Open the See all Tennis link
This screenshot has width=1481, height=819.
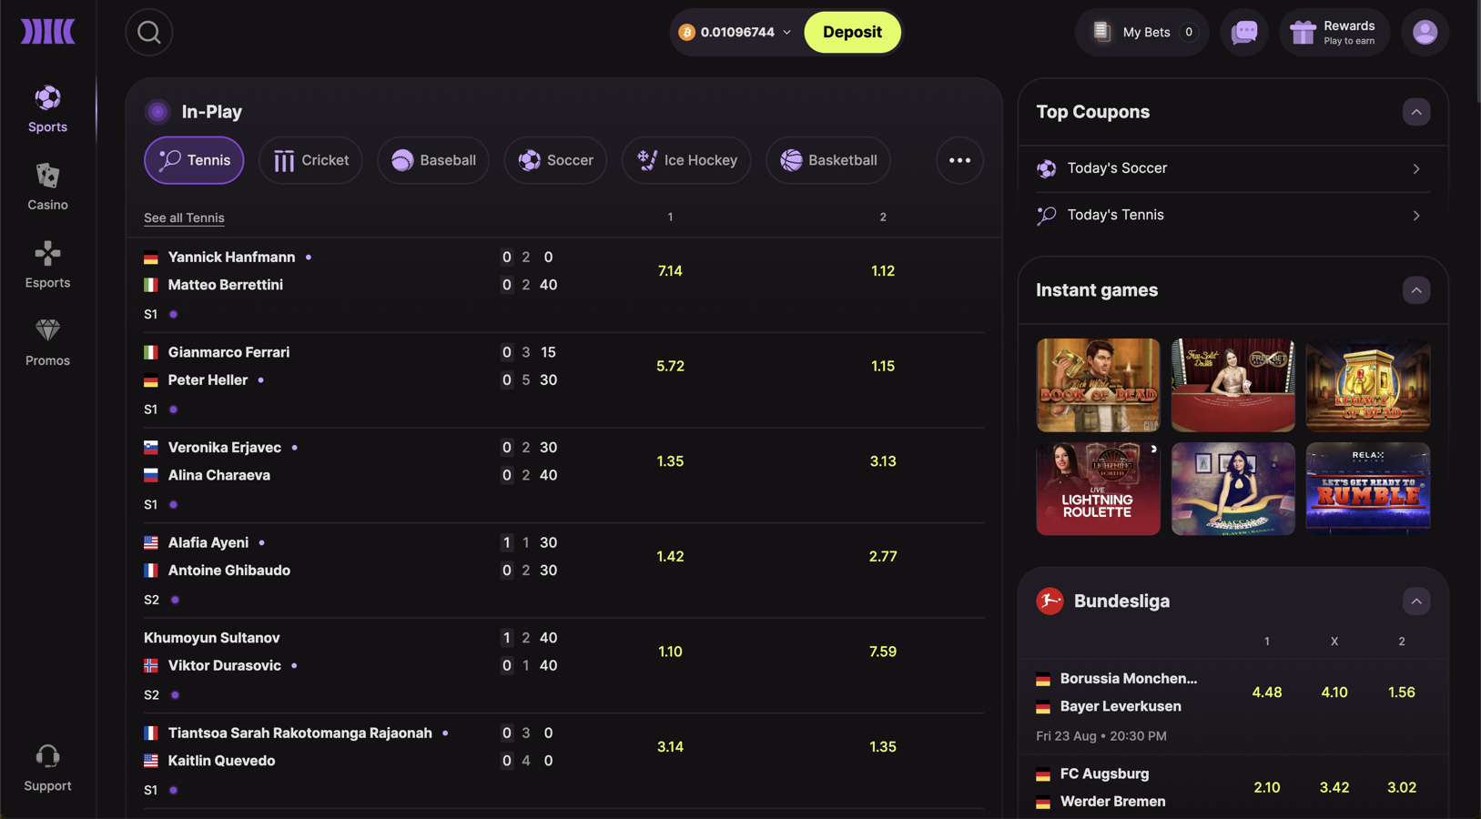click(x=184, y=217)
